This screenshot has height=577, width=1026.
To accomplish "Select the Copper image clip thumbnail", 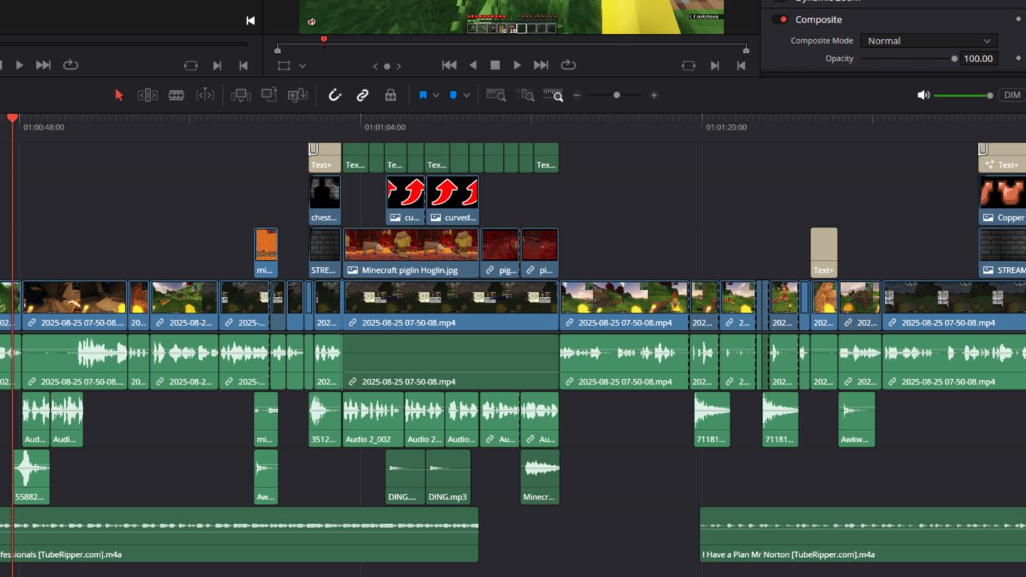I will tap(1002, 200).
